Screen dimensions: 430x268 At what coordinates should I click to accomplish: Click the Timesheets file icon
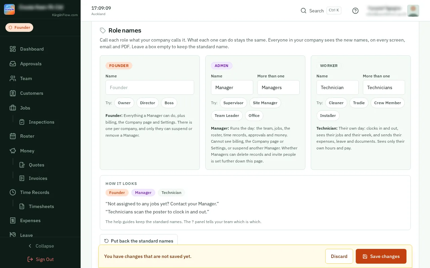coord(22,206)
